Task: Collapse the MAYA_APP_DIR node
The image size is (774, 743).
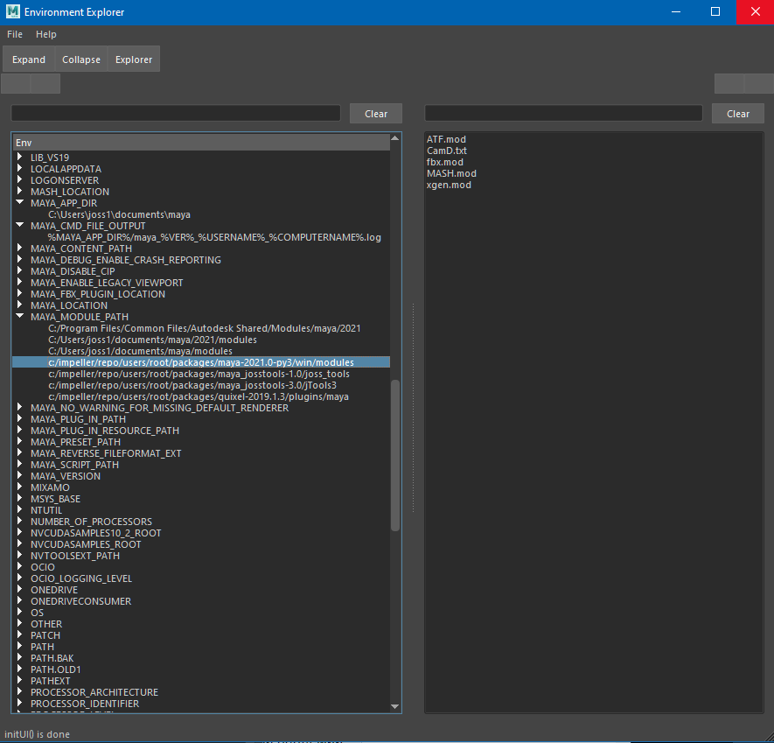Action: pyautogui.click(x=19, y=203)
